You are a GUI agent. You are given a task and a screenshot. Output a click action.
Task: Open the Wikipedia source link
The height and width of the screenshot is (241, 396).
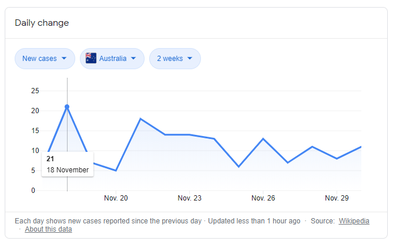tap(354, 221)
